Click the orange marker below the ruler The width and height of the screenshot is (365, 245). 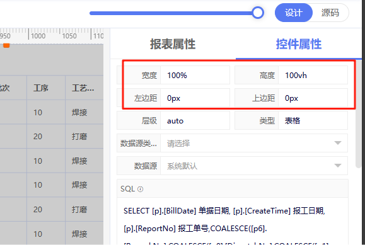point(6,45)
